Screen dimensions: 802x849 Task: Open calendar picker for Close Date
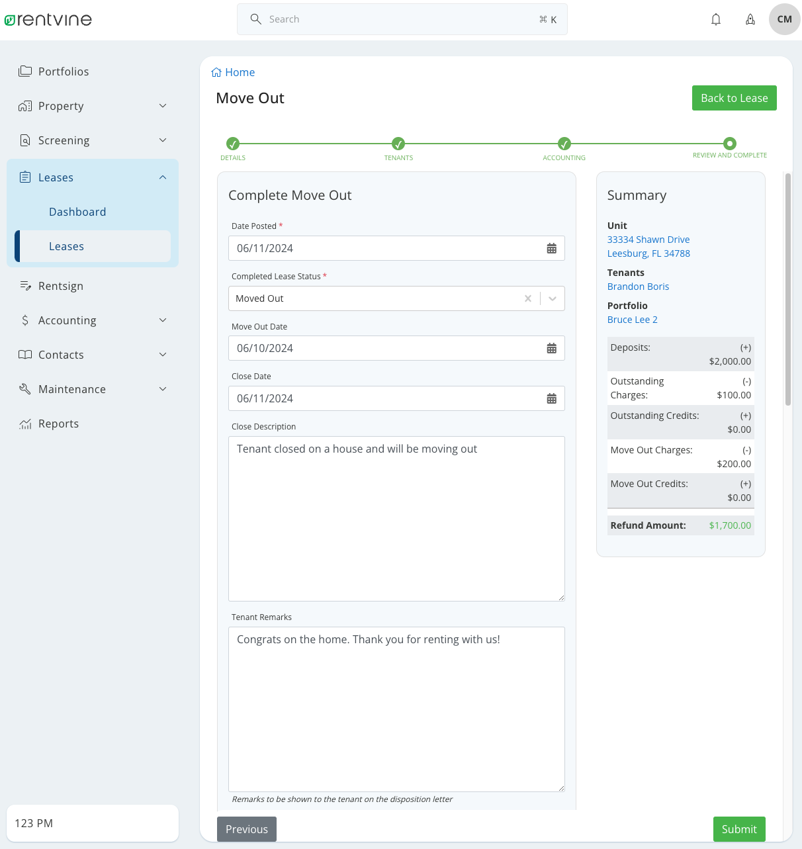[x=551, y=399]
